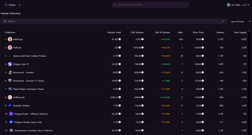Sort by the Sales column header
The width and height of the screenshot is (252, 135).
coord(180,33)
